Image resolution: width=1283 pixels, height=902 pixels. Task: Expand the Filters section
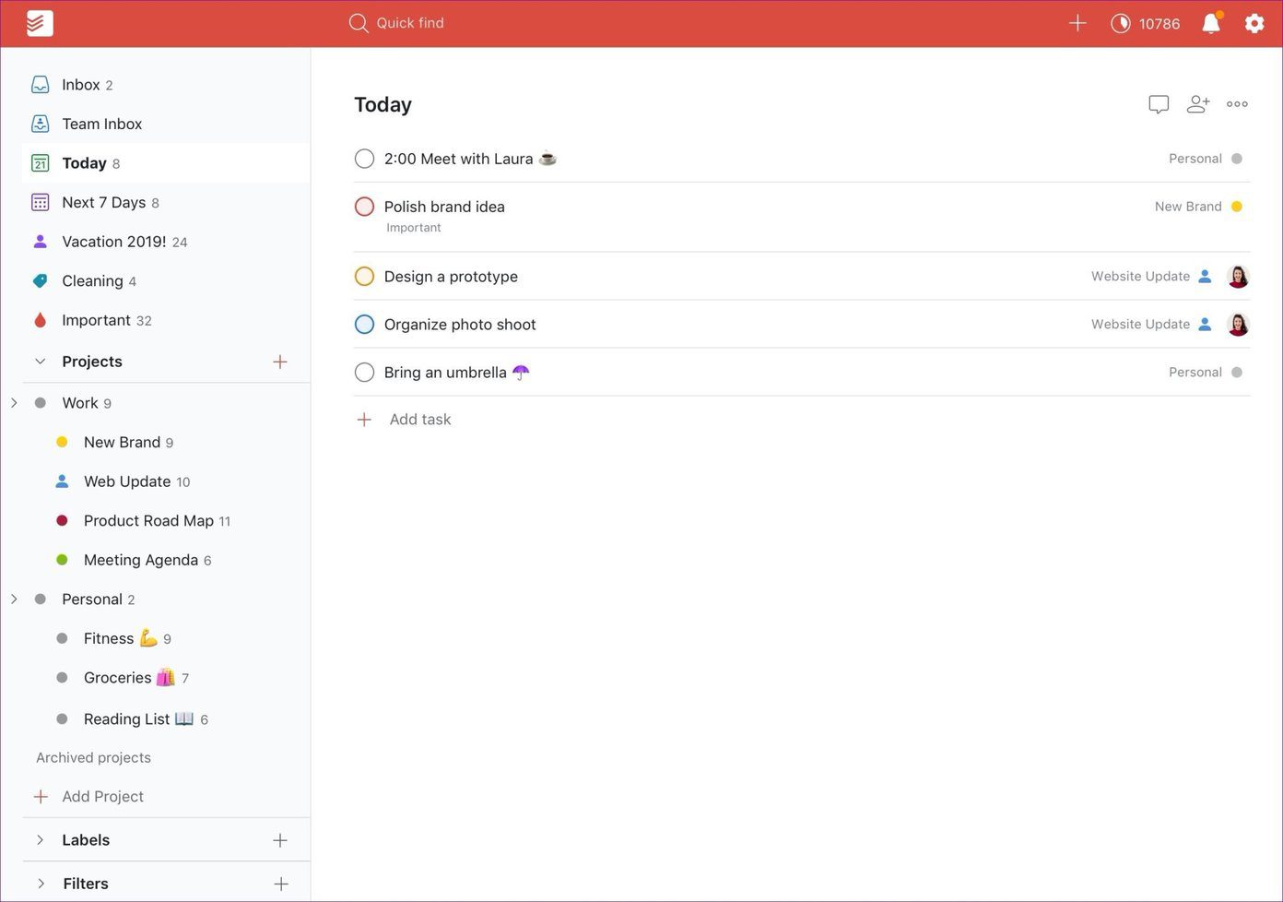(x=40, y=884)
